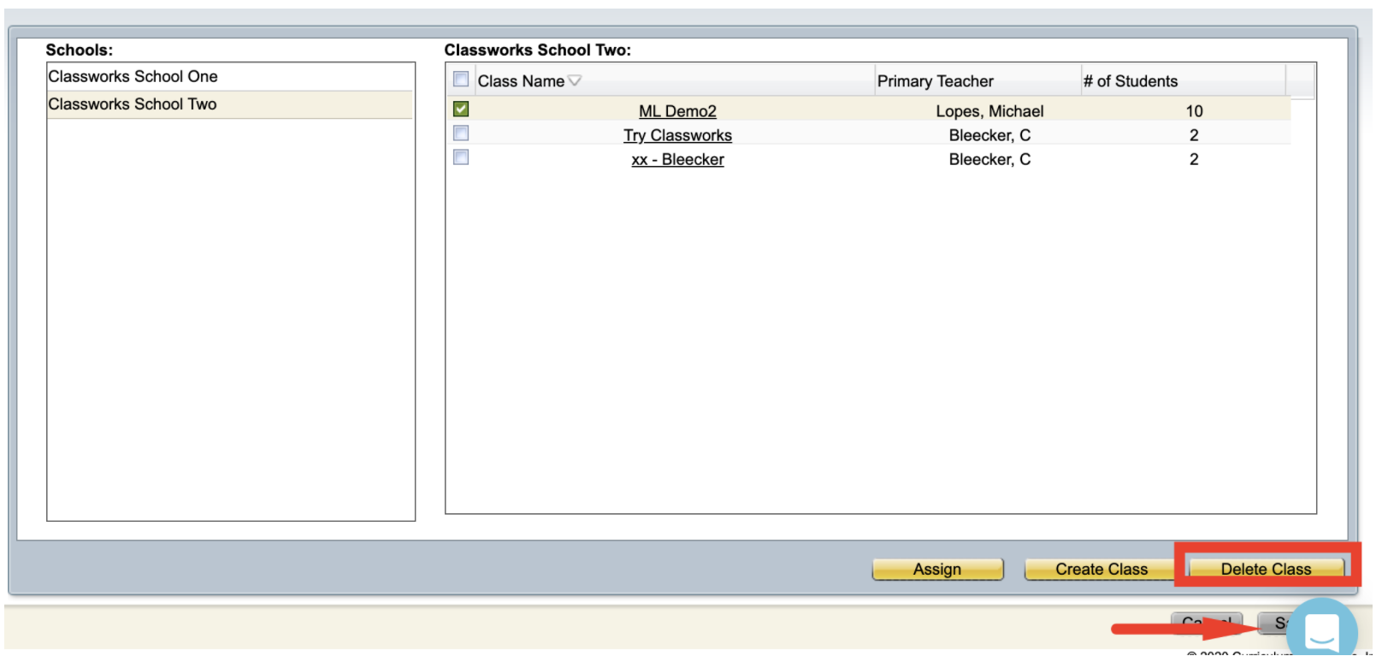The image size is (1382, 662).
Task: Click the Class Name column header text
Action: [x=521, y=81]
